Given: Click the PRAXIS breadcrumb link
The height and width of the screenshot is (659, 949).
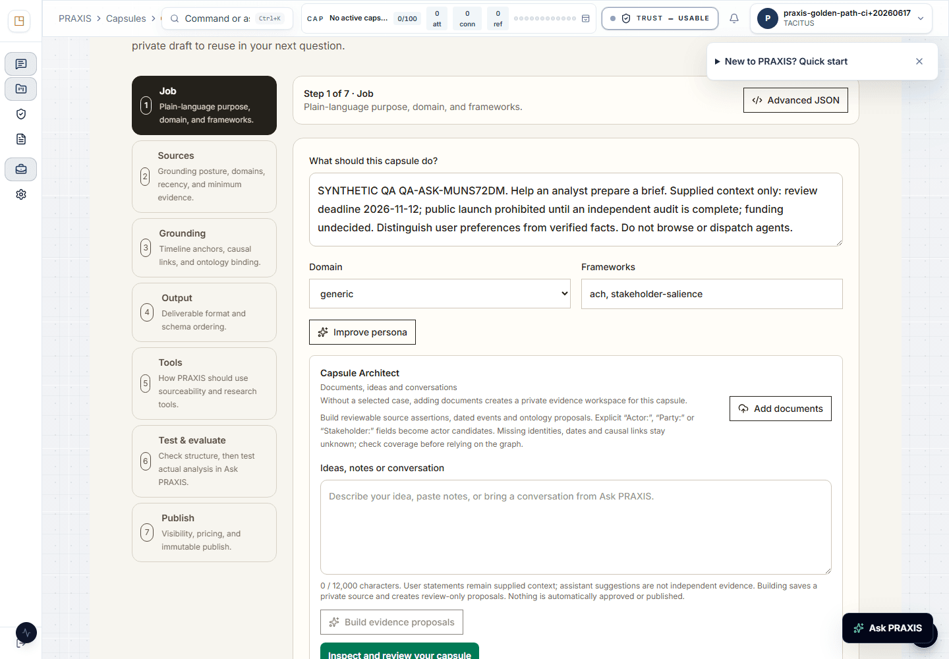Looking at the screenshot, I should pos(75,18).
